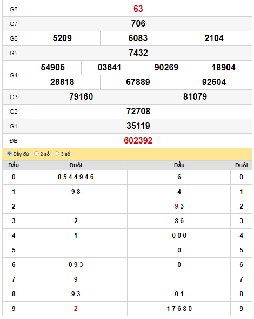Click the G7 row label
The image size is (254, 319).
(14, 24)
